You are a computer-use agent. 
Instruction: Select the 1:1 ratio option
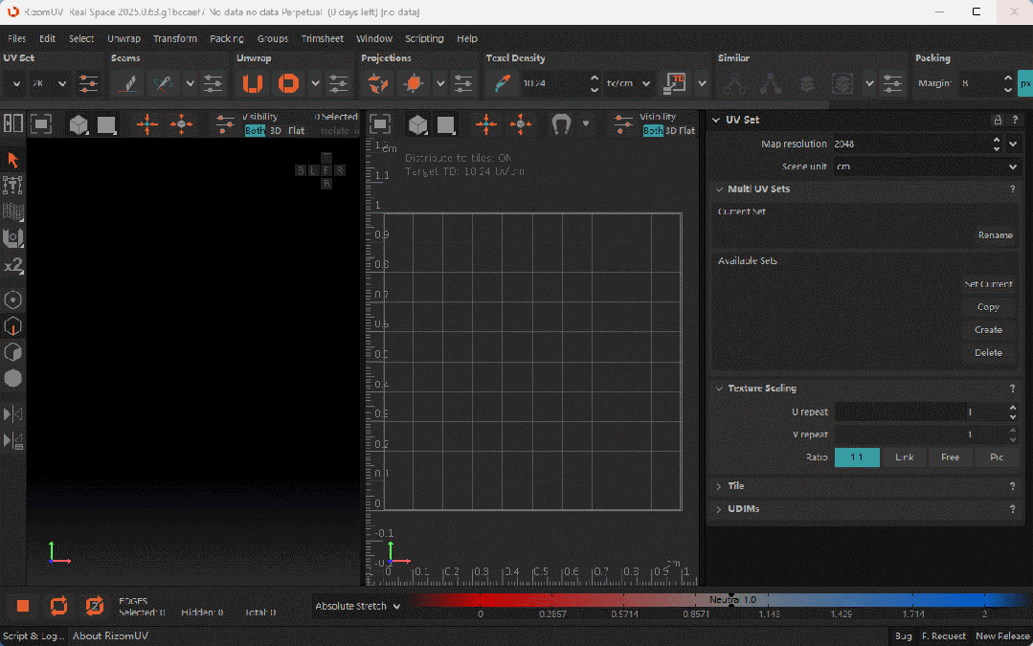(857, 457)
